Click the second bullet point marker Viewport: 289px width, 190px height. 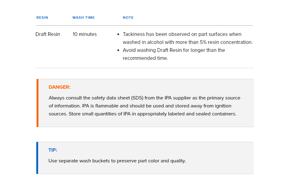[x=118, y=50]
